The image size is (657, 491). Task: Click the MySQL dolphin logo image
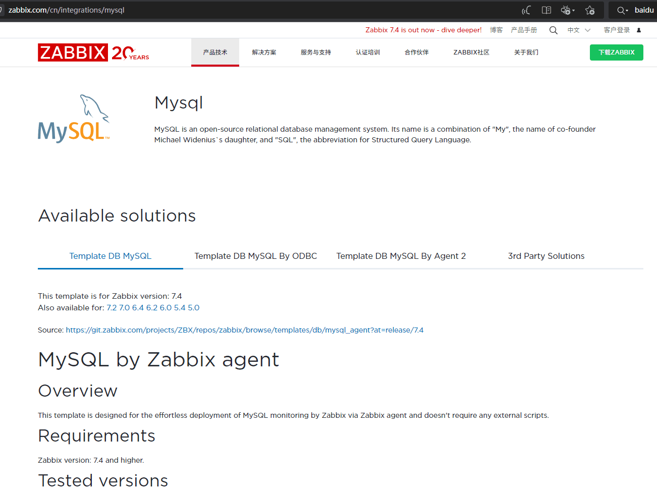[x=74, y=119]
